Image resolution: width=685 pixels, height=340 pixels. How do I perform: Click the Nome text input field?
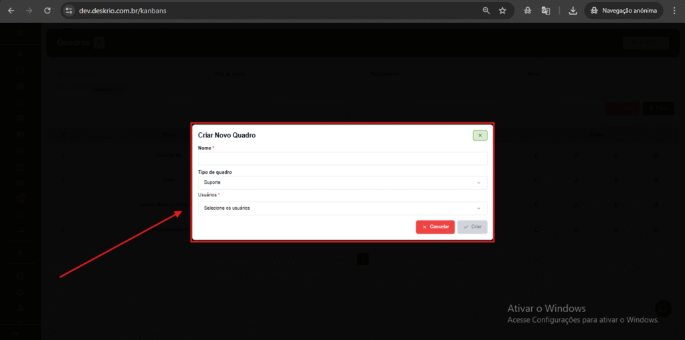342,158
